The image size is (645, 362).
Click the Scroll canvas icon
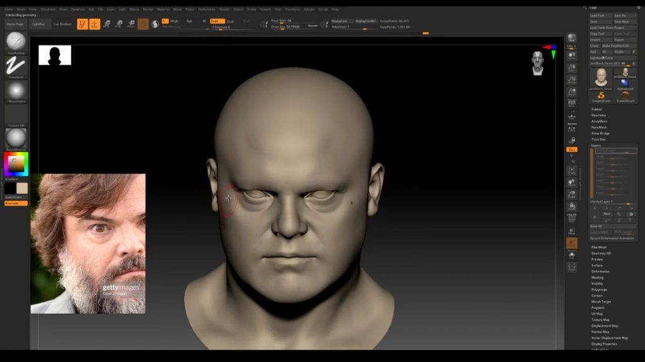click(572, 55)
